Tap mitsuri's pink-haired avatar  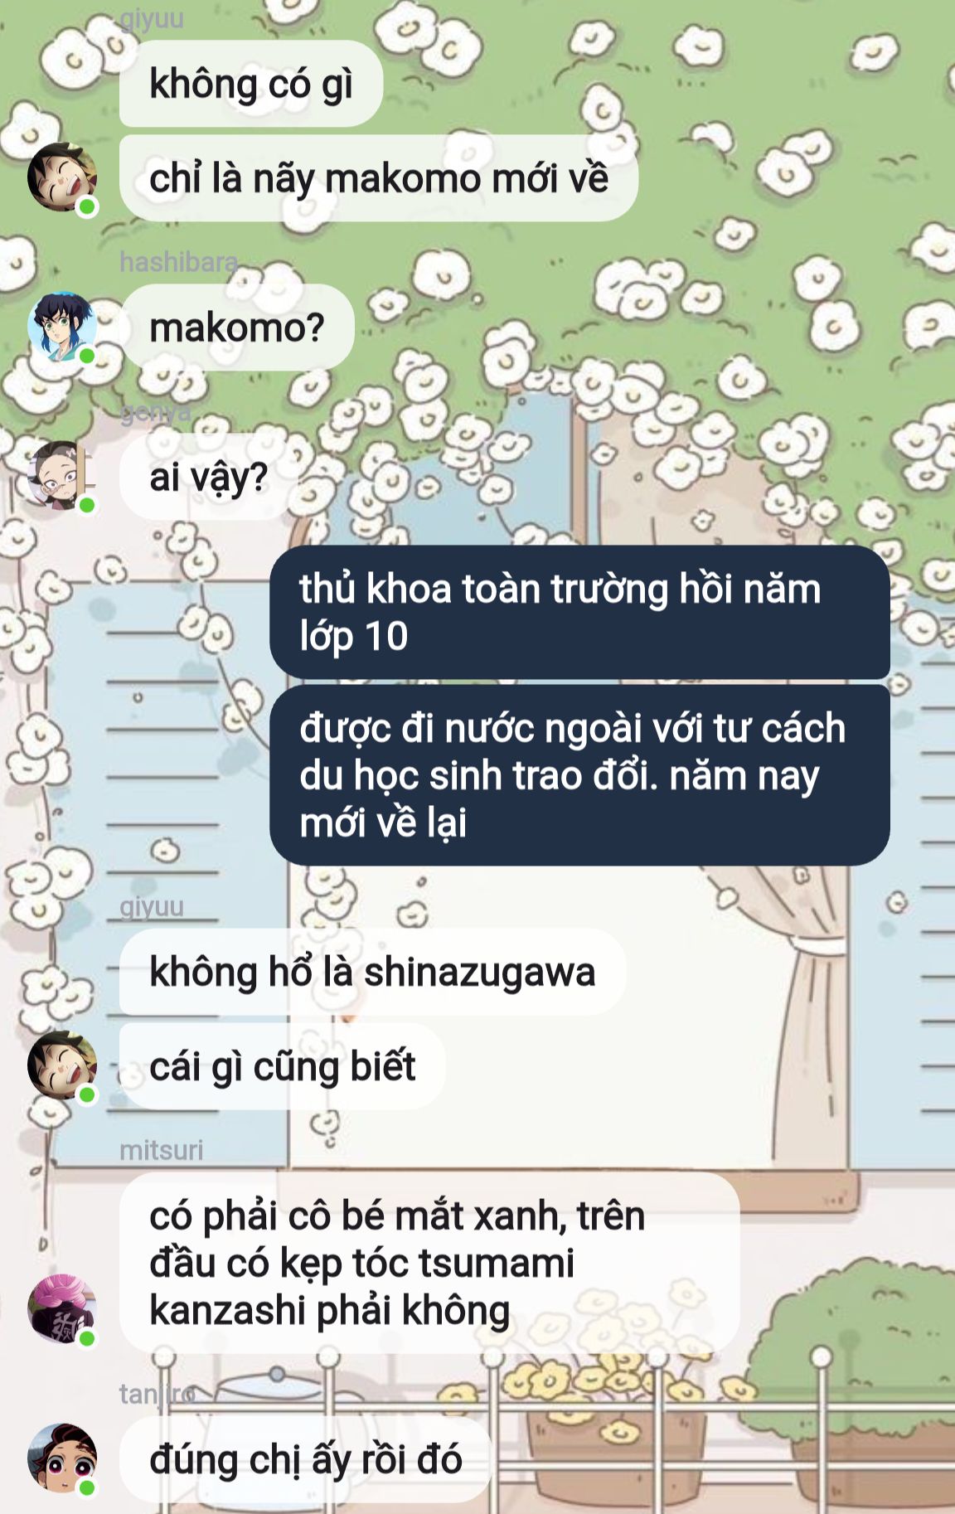click(62, 1309)
